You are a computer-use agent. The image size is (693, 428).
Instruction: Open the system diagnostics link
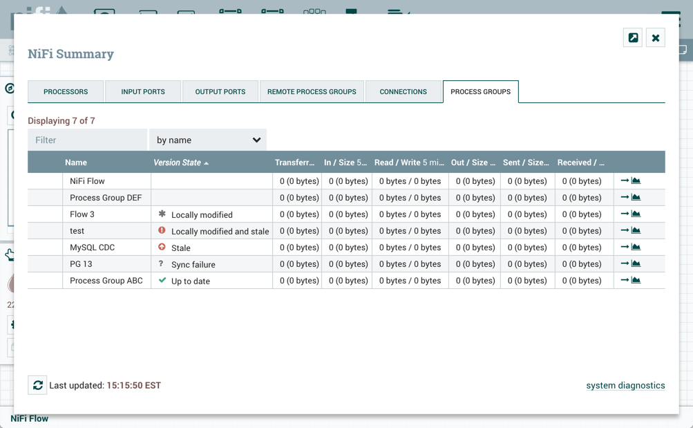(x=625, y=386)
